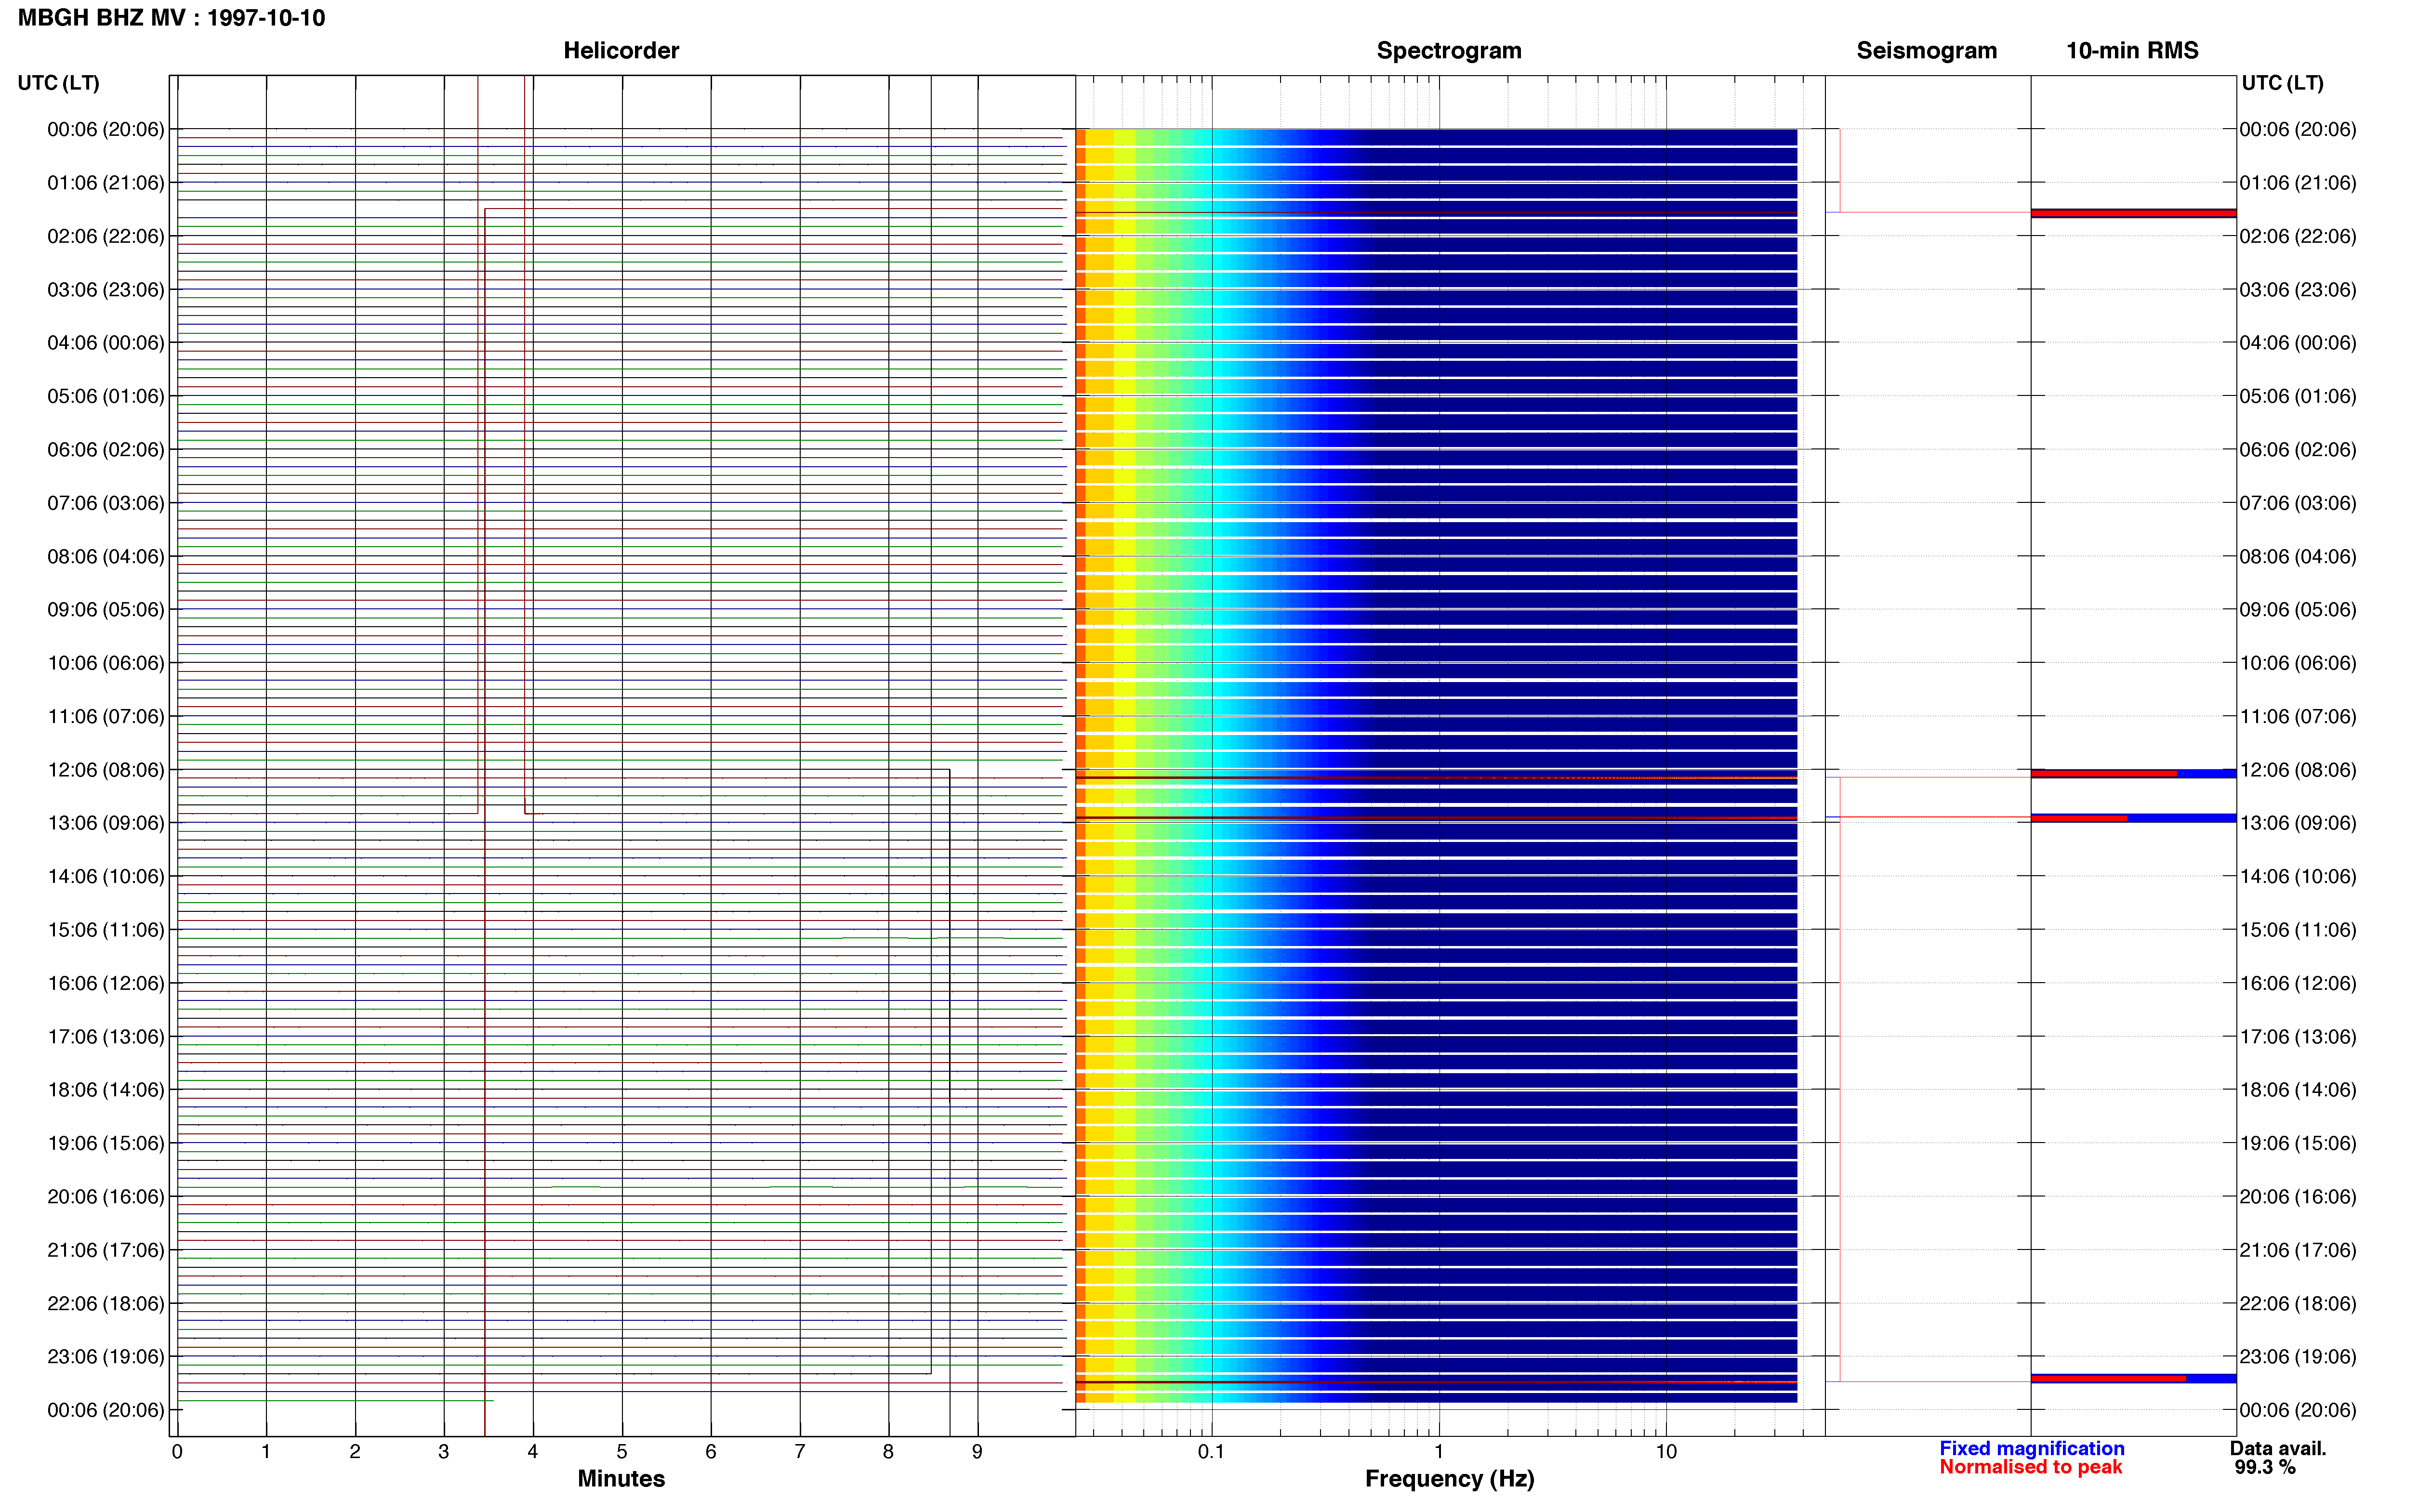This screenshot has height=1512, width=2418.
Task: Click tick label 8 on the Minutes axis
Action: coord(888,1452)
